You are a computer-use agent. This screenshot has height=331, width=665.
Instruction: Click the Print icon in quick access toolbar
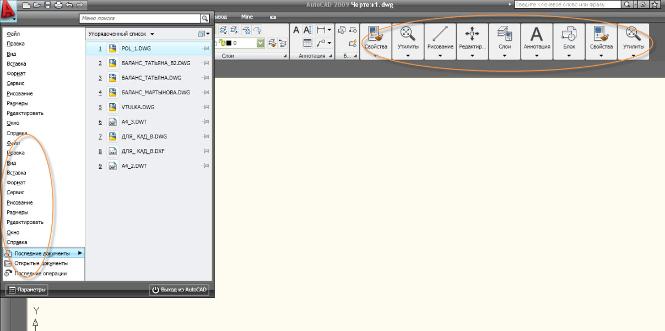click(x=58, y=5)
